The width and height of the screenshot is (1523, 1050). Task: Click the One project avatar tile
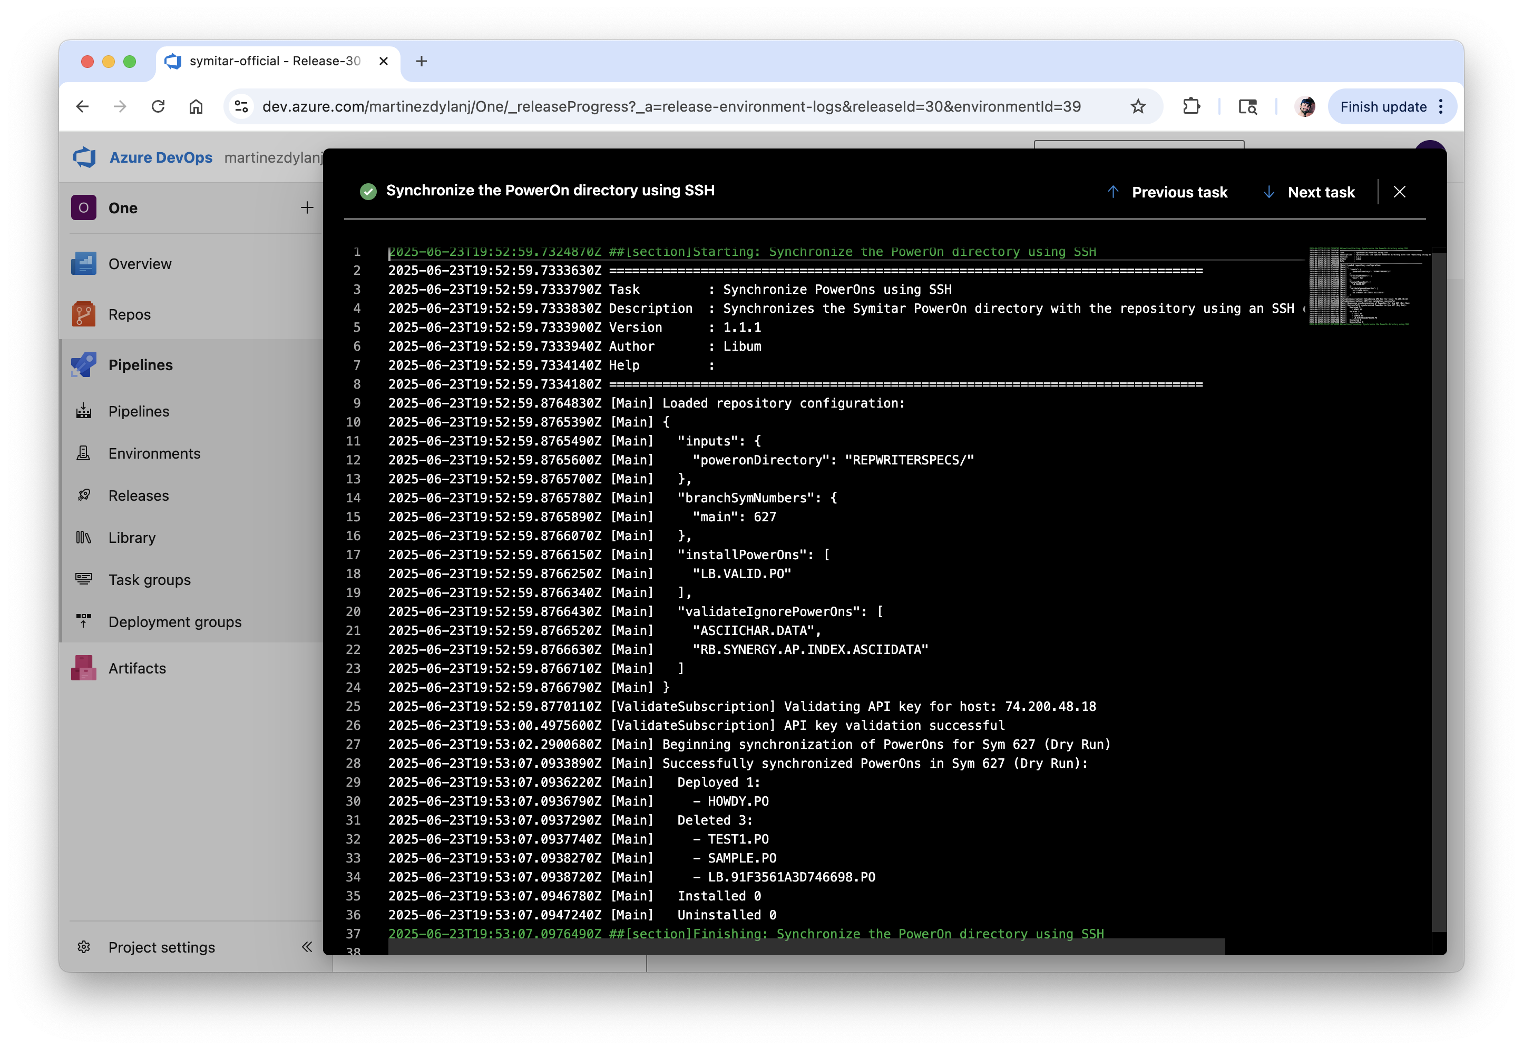[84, 208]
